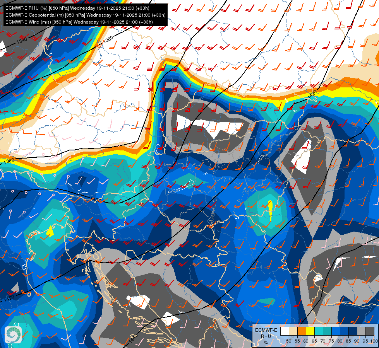Image resolution: width=379 pixels, height=348 pixels.
Task: Select the ECMWF-E Geopotential (m) header line
Action: tap(85, 15)
